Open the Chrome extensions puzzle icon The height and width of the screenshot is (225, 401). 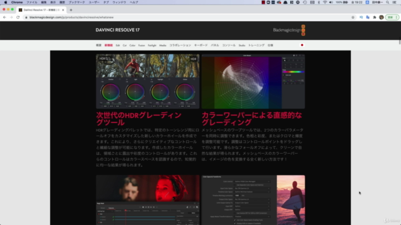click(x=375, y=17)
